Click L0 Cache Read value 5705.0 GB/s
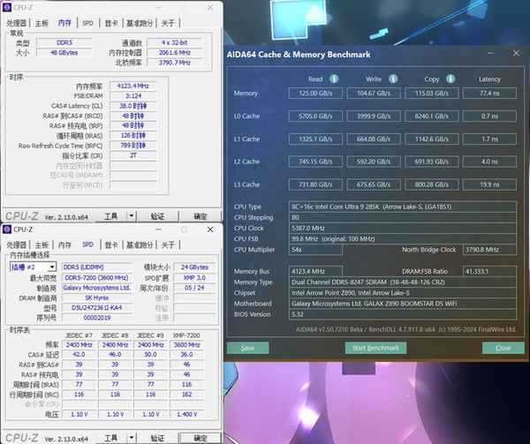Screen dimensions: 530x444 [315, 117]
